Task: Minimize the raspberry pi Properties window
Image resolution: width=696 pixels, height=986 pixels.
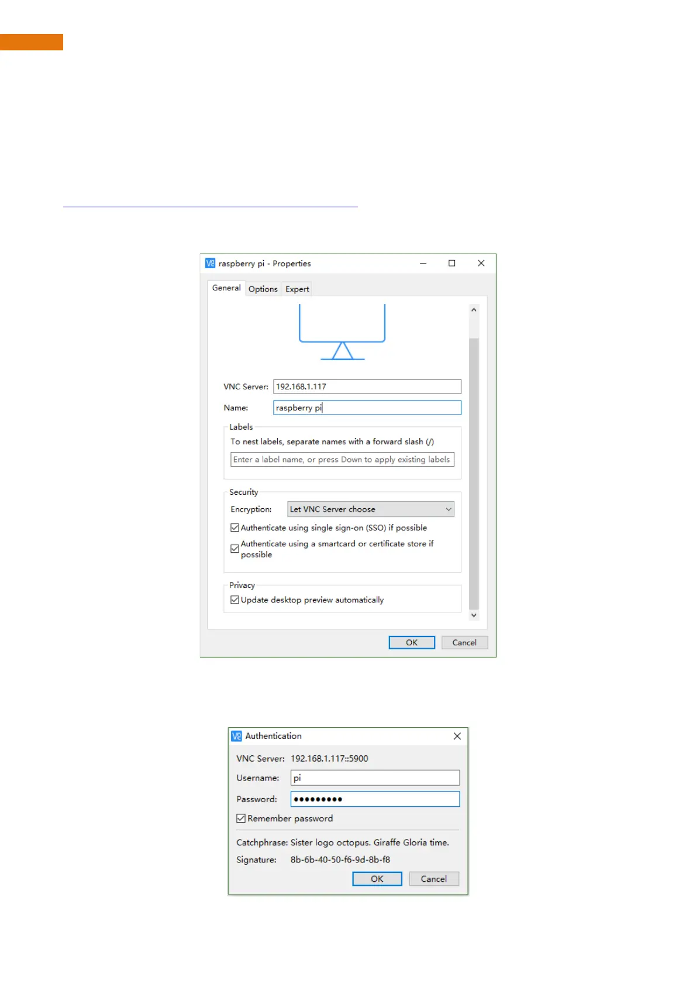Action: (x=423, y=263)
